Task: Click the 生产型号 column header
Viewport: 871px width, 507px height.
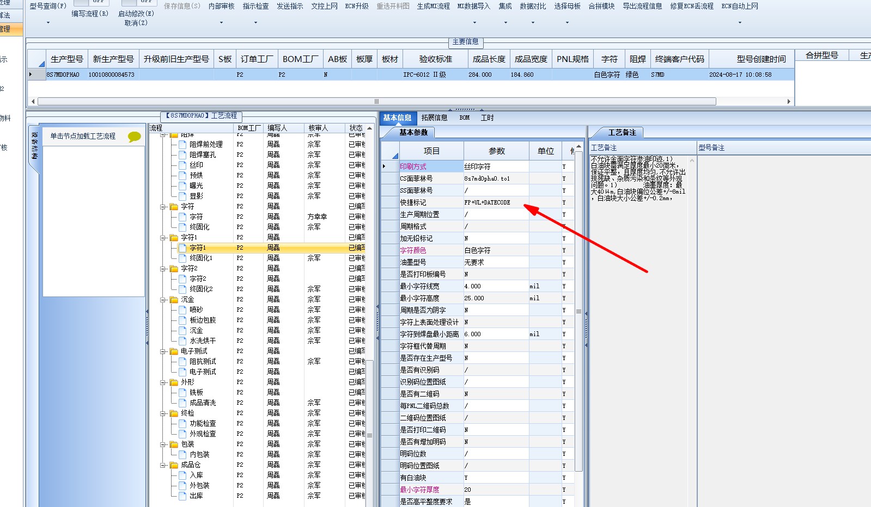Action: (66, 59)
